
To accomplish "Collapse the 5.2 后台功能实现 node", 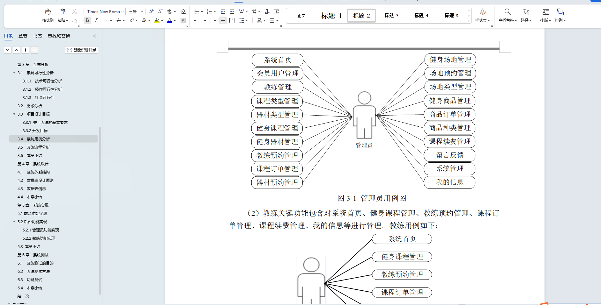I will 14,222.
